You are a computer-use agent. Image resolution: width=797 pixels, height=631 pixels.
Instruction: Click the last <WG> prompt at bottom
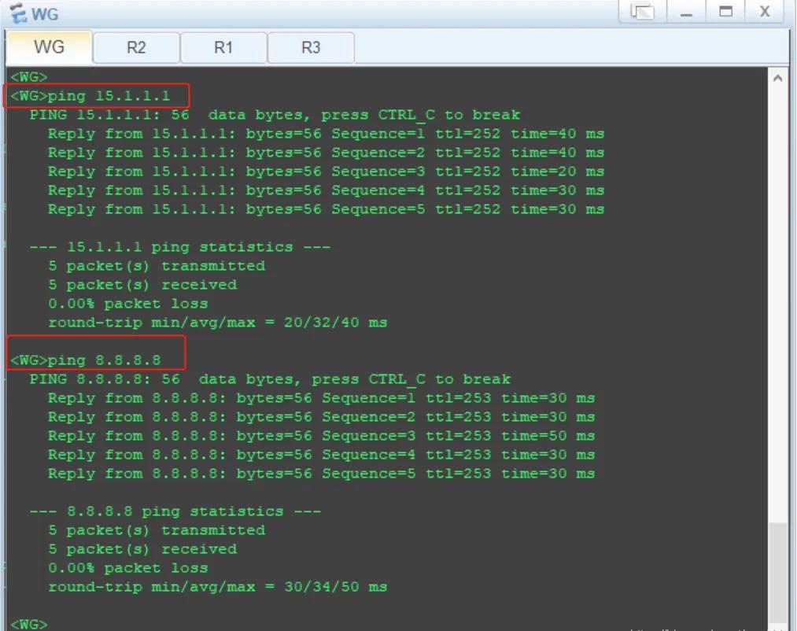[x=29, y=624]
